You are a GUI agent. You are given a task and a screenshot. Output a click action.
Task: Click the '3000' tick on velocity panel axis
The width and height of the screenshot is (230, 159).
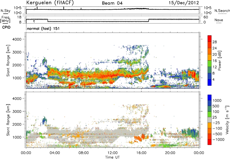tap(17, 111)
